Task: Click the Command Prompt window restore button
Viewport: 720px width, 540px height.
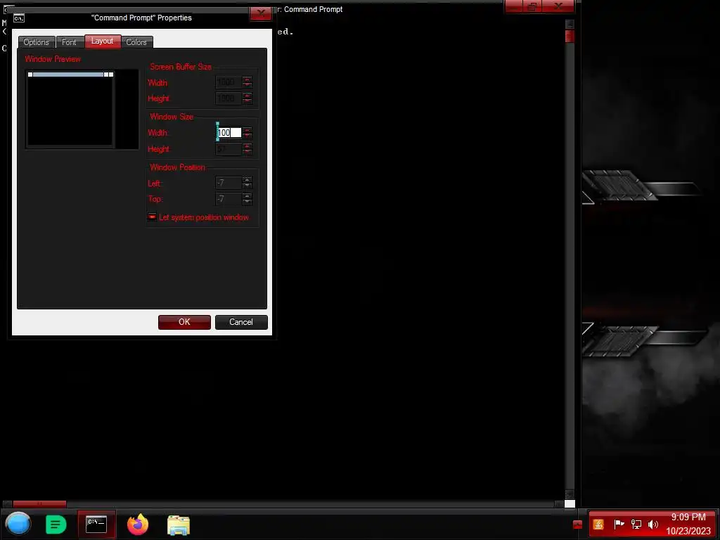Action: coord(532,6)
